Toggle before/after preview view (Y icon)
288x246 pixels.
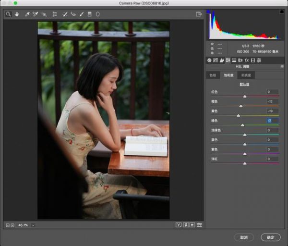(x=179, y=225)
